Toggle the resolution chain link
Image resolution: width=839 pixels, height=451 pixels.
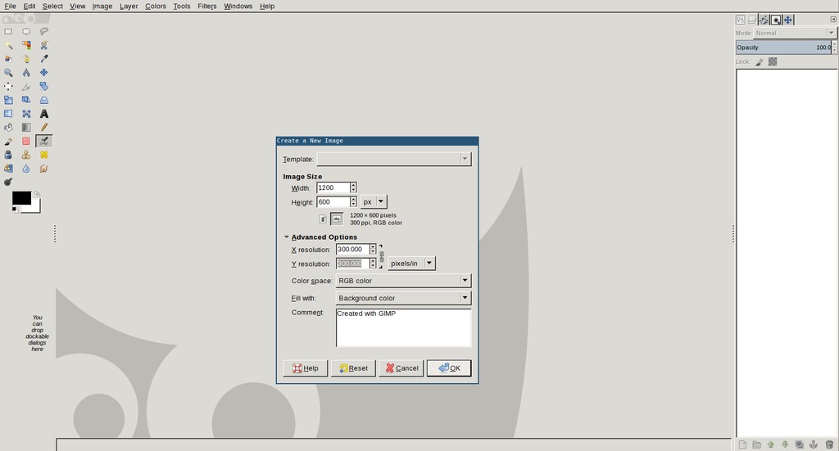coord(382,256)
